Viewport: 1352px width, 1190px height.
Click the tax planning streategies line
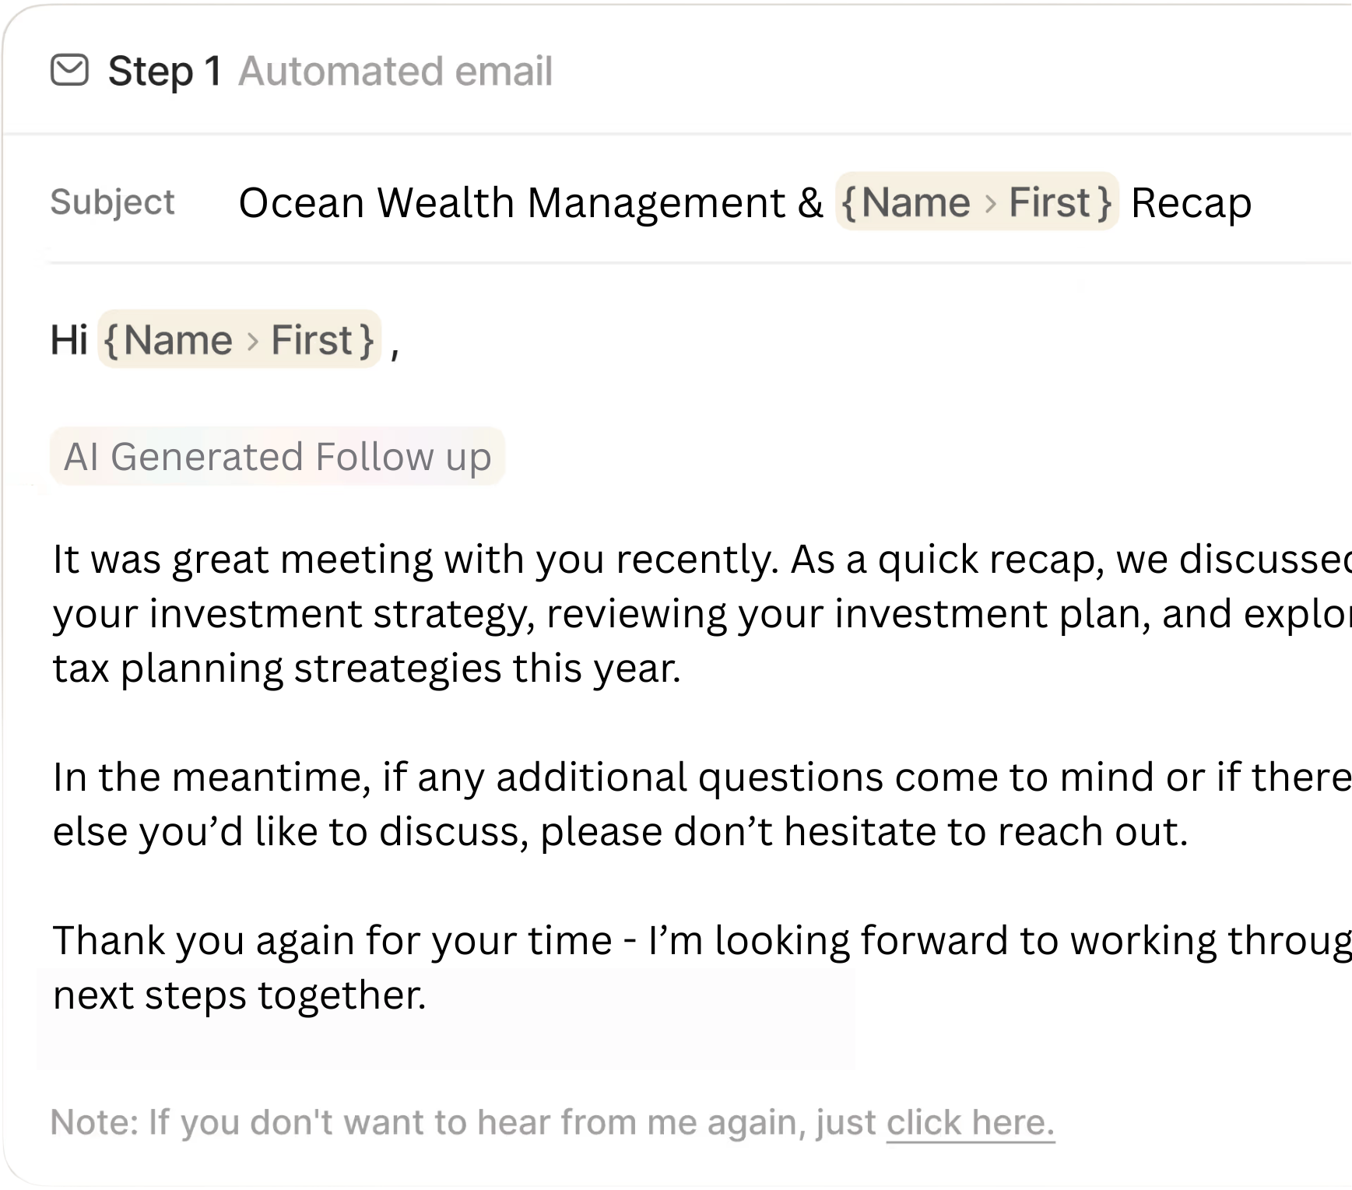coord(367,669)
